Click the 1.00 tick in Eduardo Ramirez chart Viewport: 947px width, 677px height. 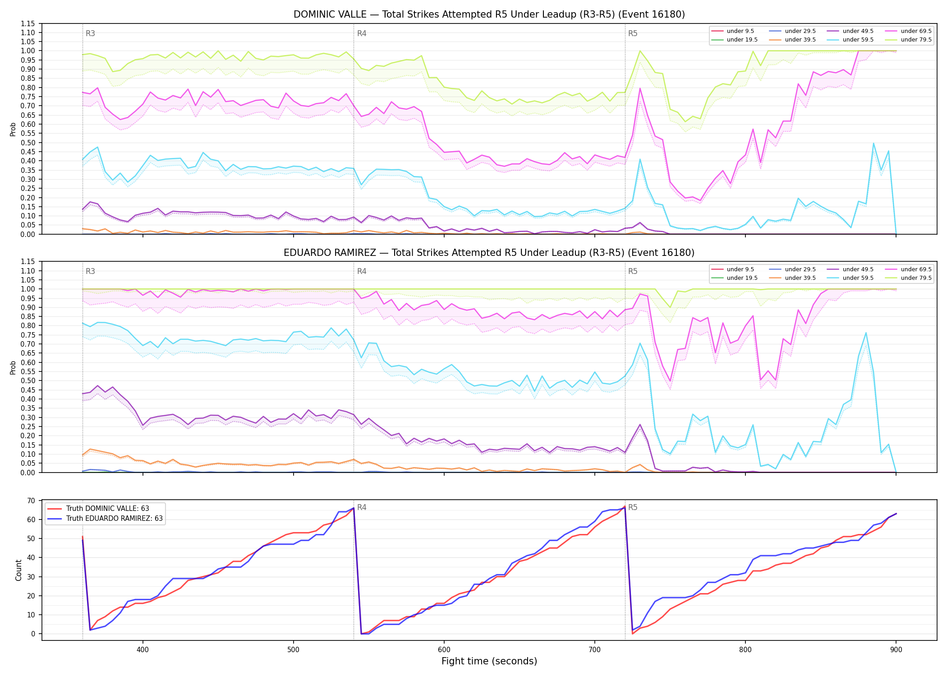[x=28, y=289]
